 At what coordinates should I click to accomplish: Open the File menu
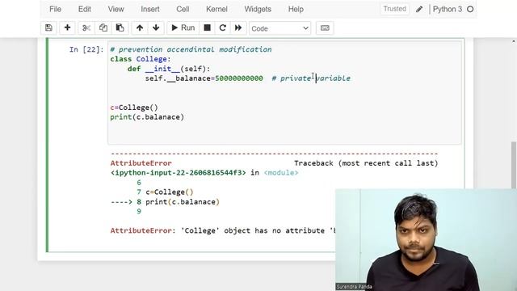click(x=56, y=9)
